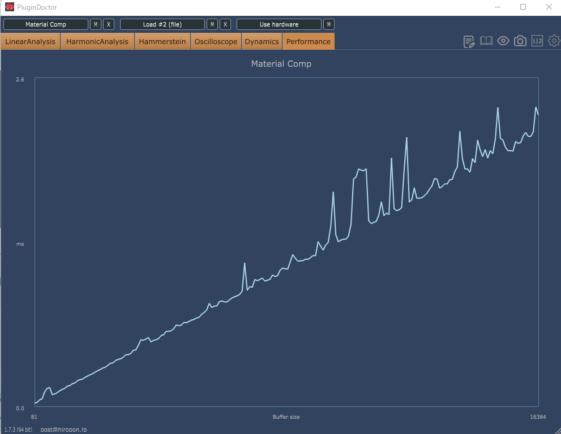Click the 1|2 compare icon

(537, 41)
